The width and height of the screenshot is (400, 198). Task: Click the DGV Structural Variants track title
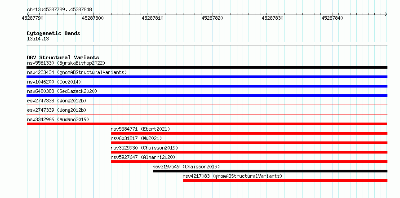point(63,57)
